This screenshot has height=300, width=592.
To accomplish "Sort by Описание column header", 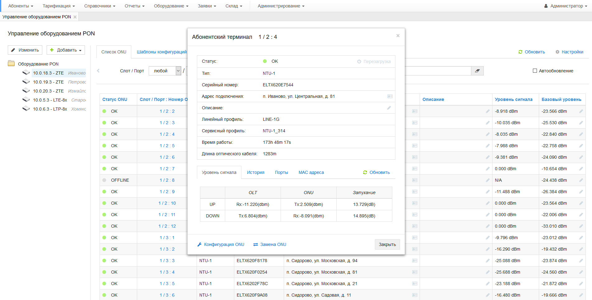I will 433,99.
